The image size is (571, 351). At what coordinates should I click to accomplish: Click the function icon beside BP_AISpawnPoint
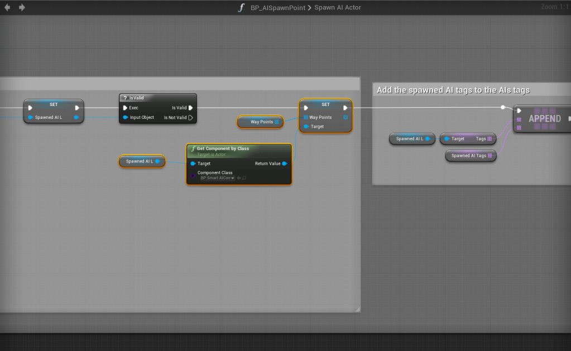pyautogui.click(x=241, y=7)
